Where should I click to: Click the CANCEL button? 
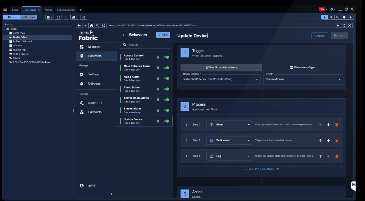(x=320, y=36)
